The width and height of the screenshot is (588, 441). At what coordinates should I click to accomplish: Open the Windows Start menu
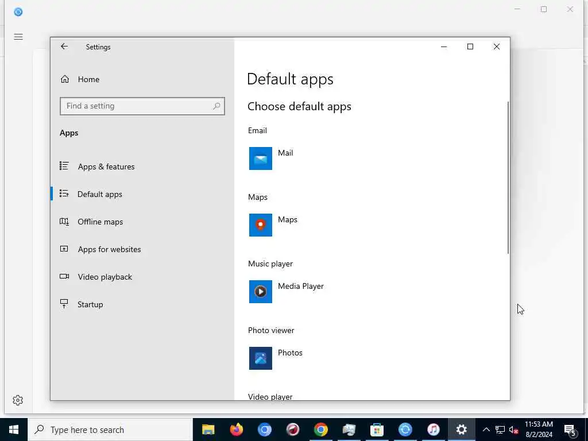click(14, 430)
